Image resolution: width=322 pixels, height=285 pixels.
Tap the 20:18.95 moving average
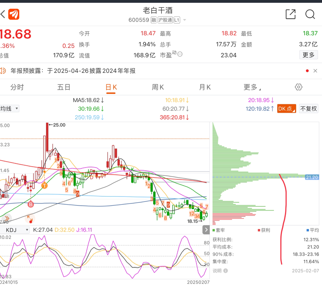pyautogui.click(x=261, y=100)
